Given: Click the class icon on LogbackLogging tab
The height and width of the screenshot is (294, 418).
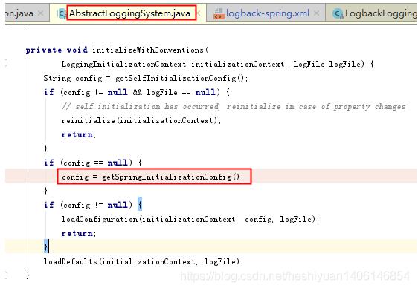Looking at the screenshot, I should click(x=338, y=13).
